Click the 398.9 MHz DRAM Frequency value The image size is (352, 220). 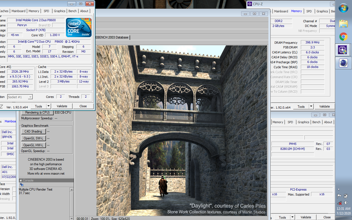312,43
